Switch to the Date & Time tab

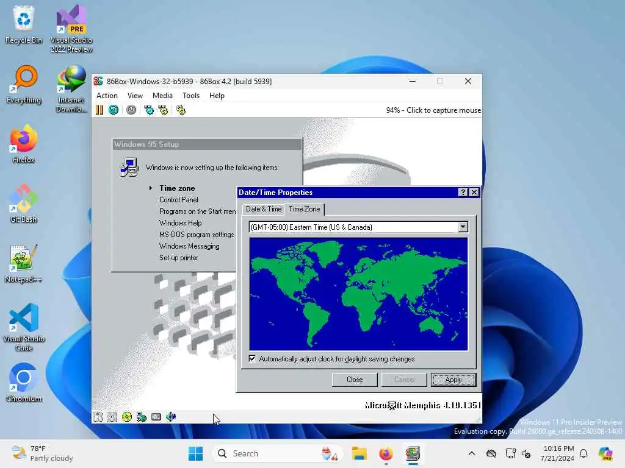(264, 209)
